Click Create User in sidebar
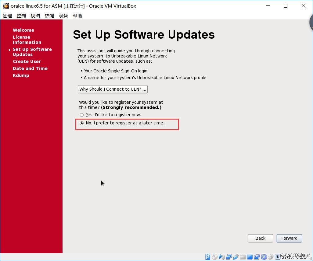The height and width of the screenshot is (261, 313). click(27, 61)
